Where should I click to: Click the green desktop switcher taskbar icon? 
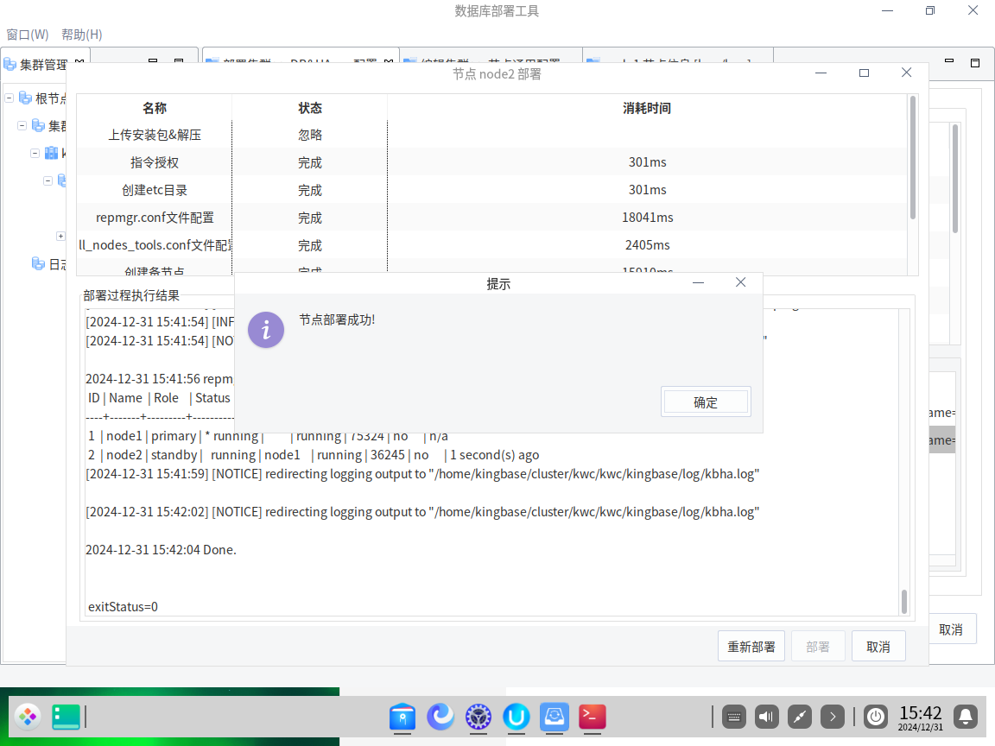click(x=66, y=716)
